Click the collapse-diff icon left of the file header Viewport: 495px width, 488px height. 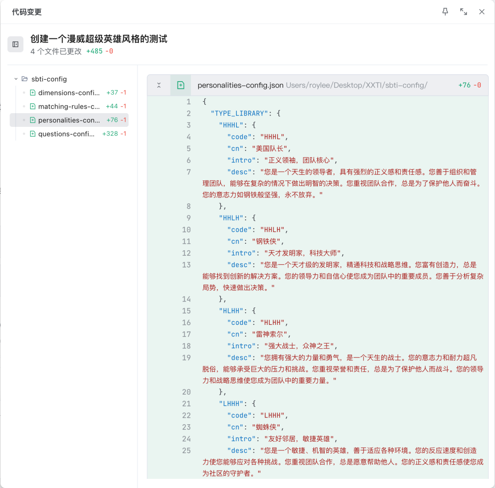[159, 85]
